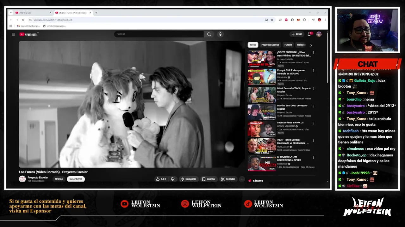
Task: Open options for Marcha Emo 2025 video
Action: click(314, 106)
